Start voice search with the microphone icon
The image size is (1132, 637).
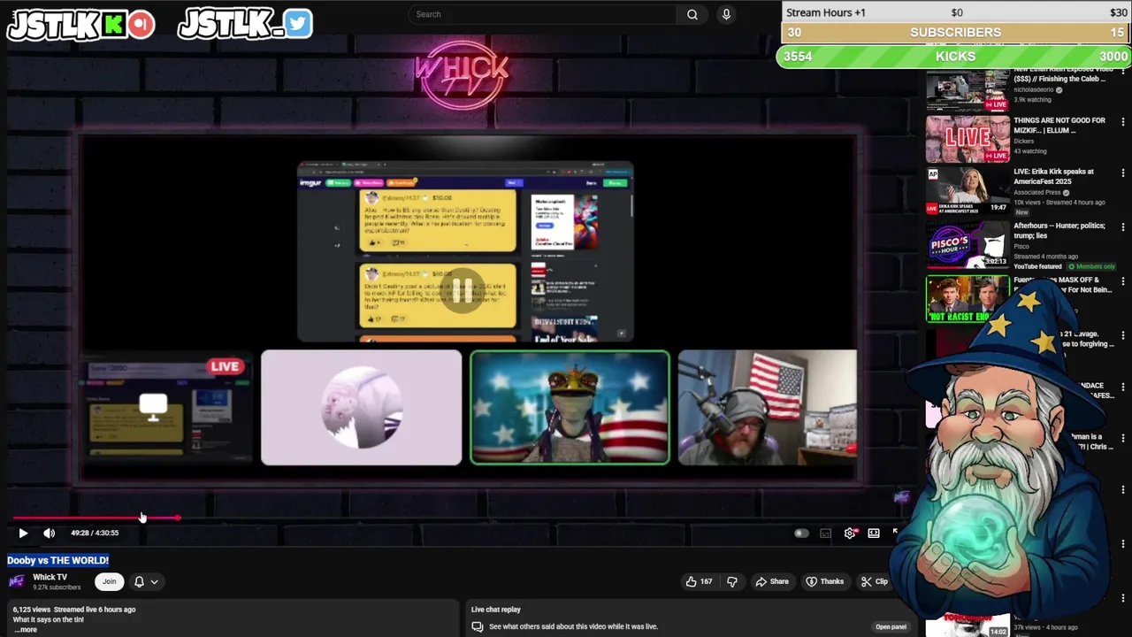click(726, 14)
